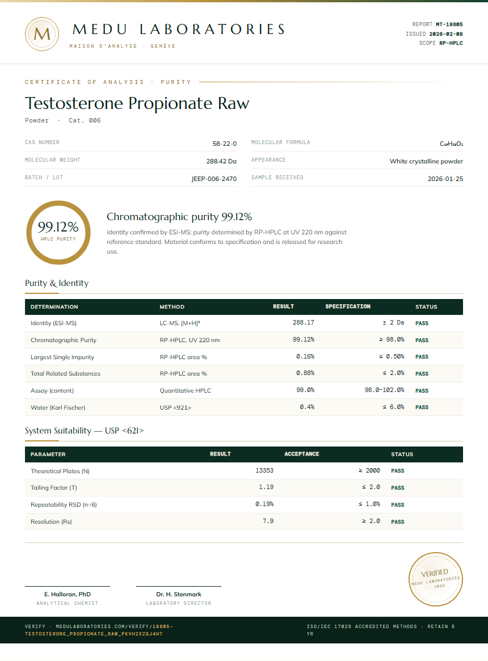Click the Chromatographic purity 99.12% heading
488x661 pixels.
tap(179, 217)
